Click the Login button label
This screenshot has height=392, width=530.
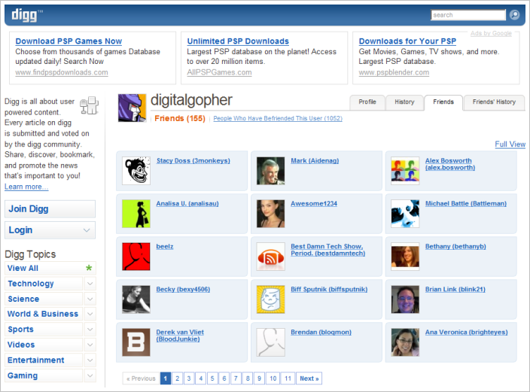(20, 230)
